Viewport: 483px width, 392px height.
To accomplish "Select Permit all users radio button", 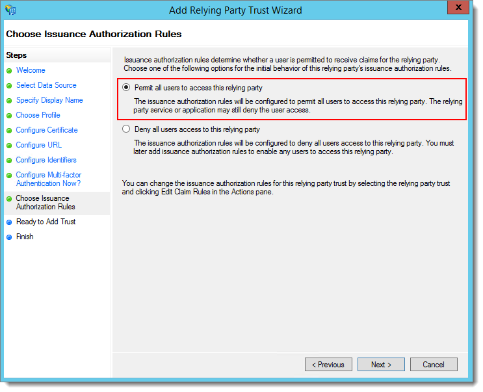I will 126,87.
